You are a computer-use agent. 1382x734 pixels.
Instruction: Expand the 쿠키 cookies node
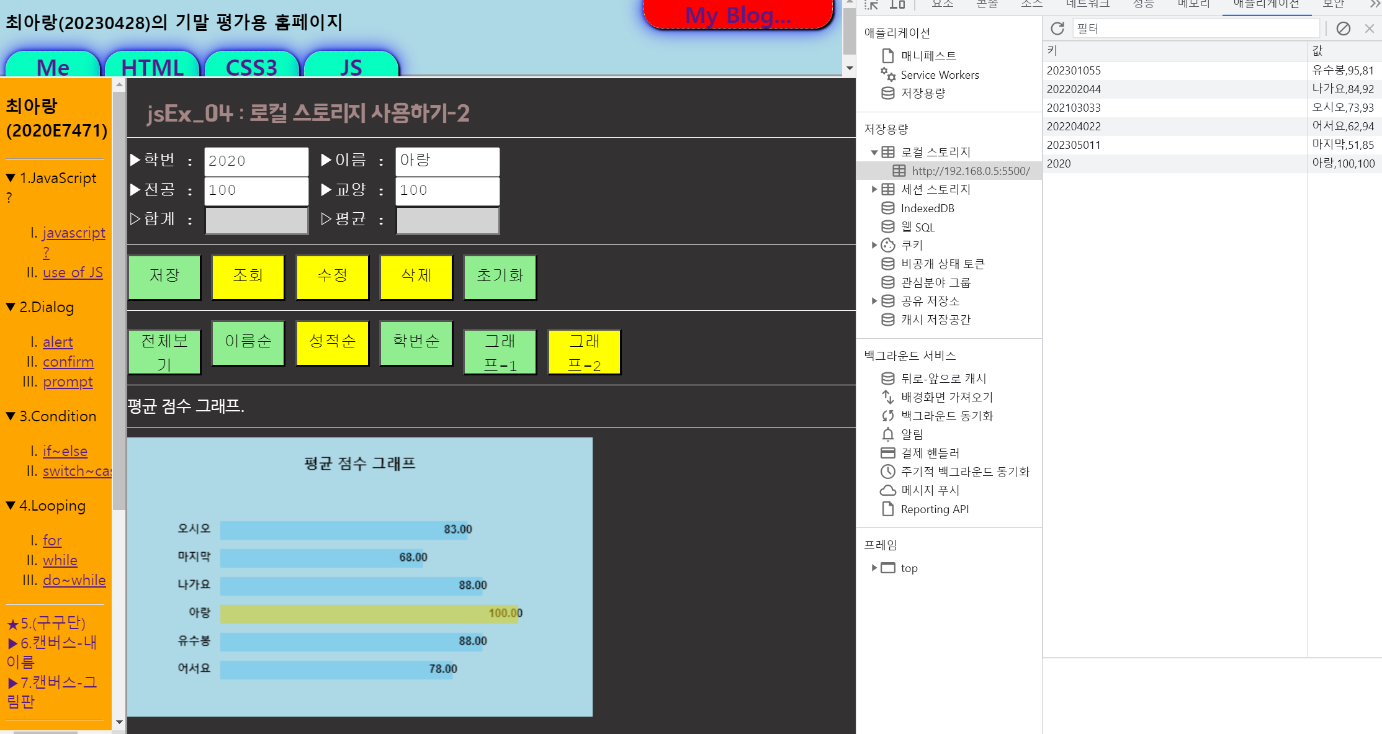tap(874, 245)
